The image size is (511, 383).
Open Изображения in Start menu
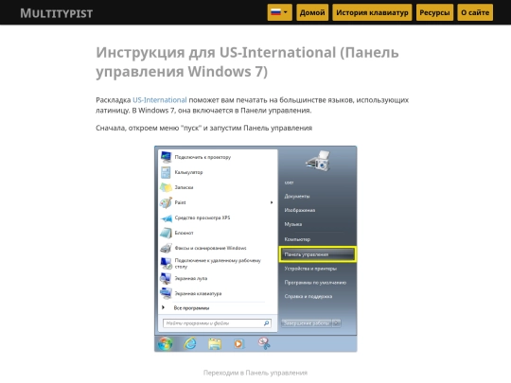(x=299, y=210)
